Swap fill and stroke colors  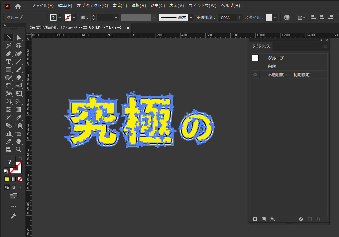(20, 158)
